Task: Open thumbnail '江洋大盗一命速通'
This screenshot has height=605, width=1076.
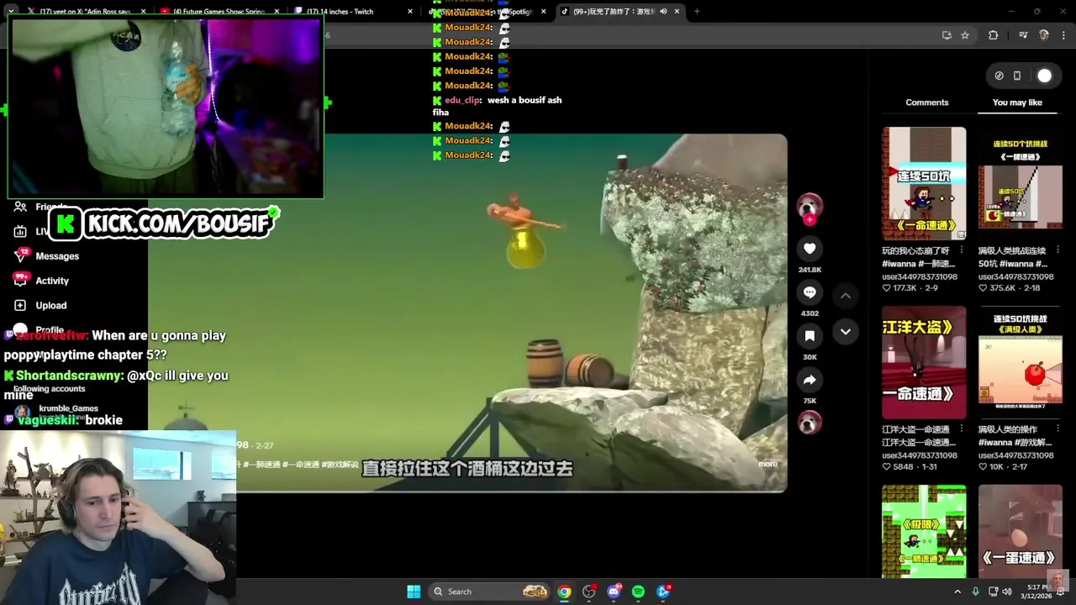Action: [x=924, y=362]
